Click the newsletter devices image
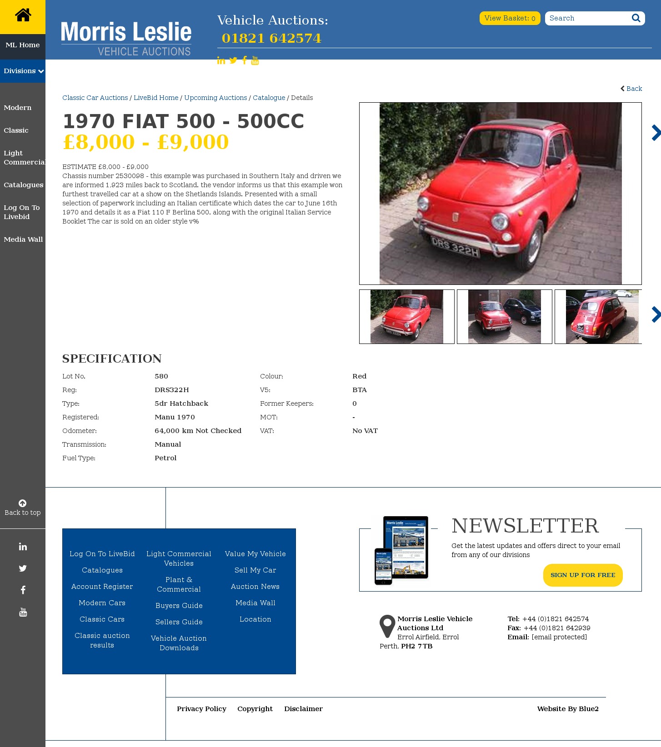The width and height of the screenshot is (661, 747). pos(401,550)
